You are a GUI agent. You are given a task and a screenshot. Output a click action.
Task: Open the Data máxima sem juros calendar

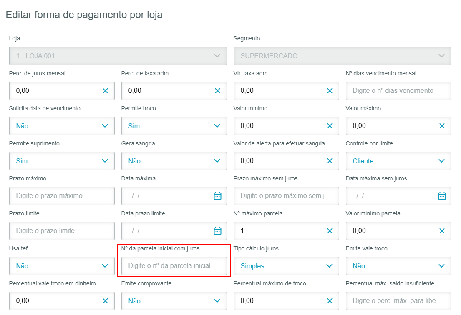[x=442, y=196]
